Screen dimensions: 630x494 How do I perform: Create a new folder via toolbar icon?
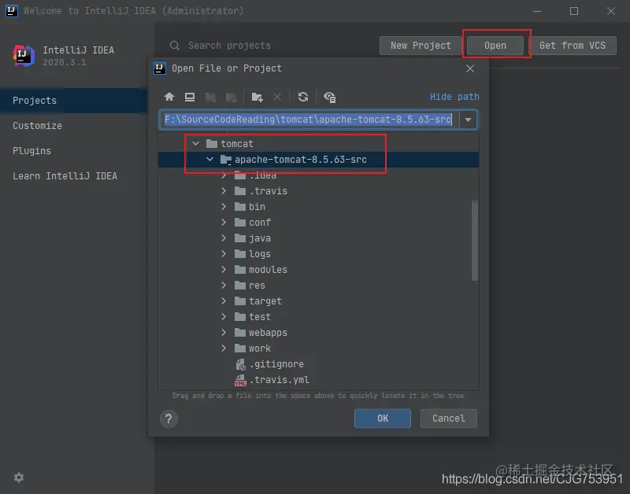[x=258, y=97]
